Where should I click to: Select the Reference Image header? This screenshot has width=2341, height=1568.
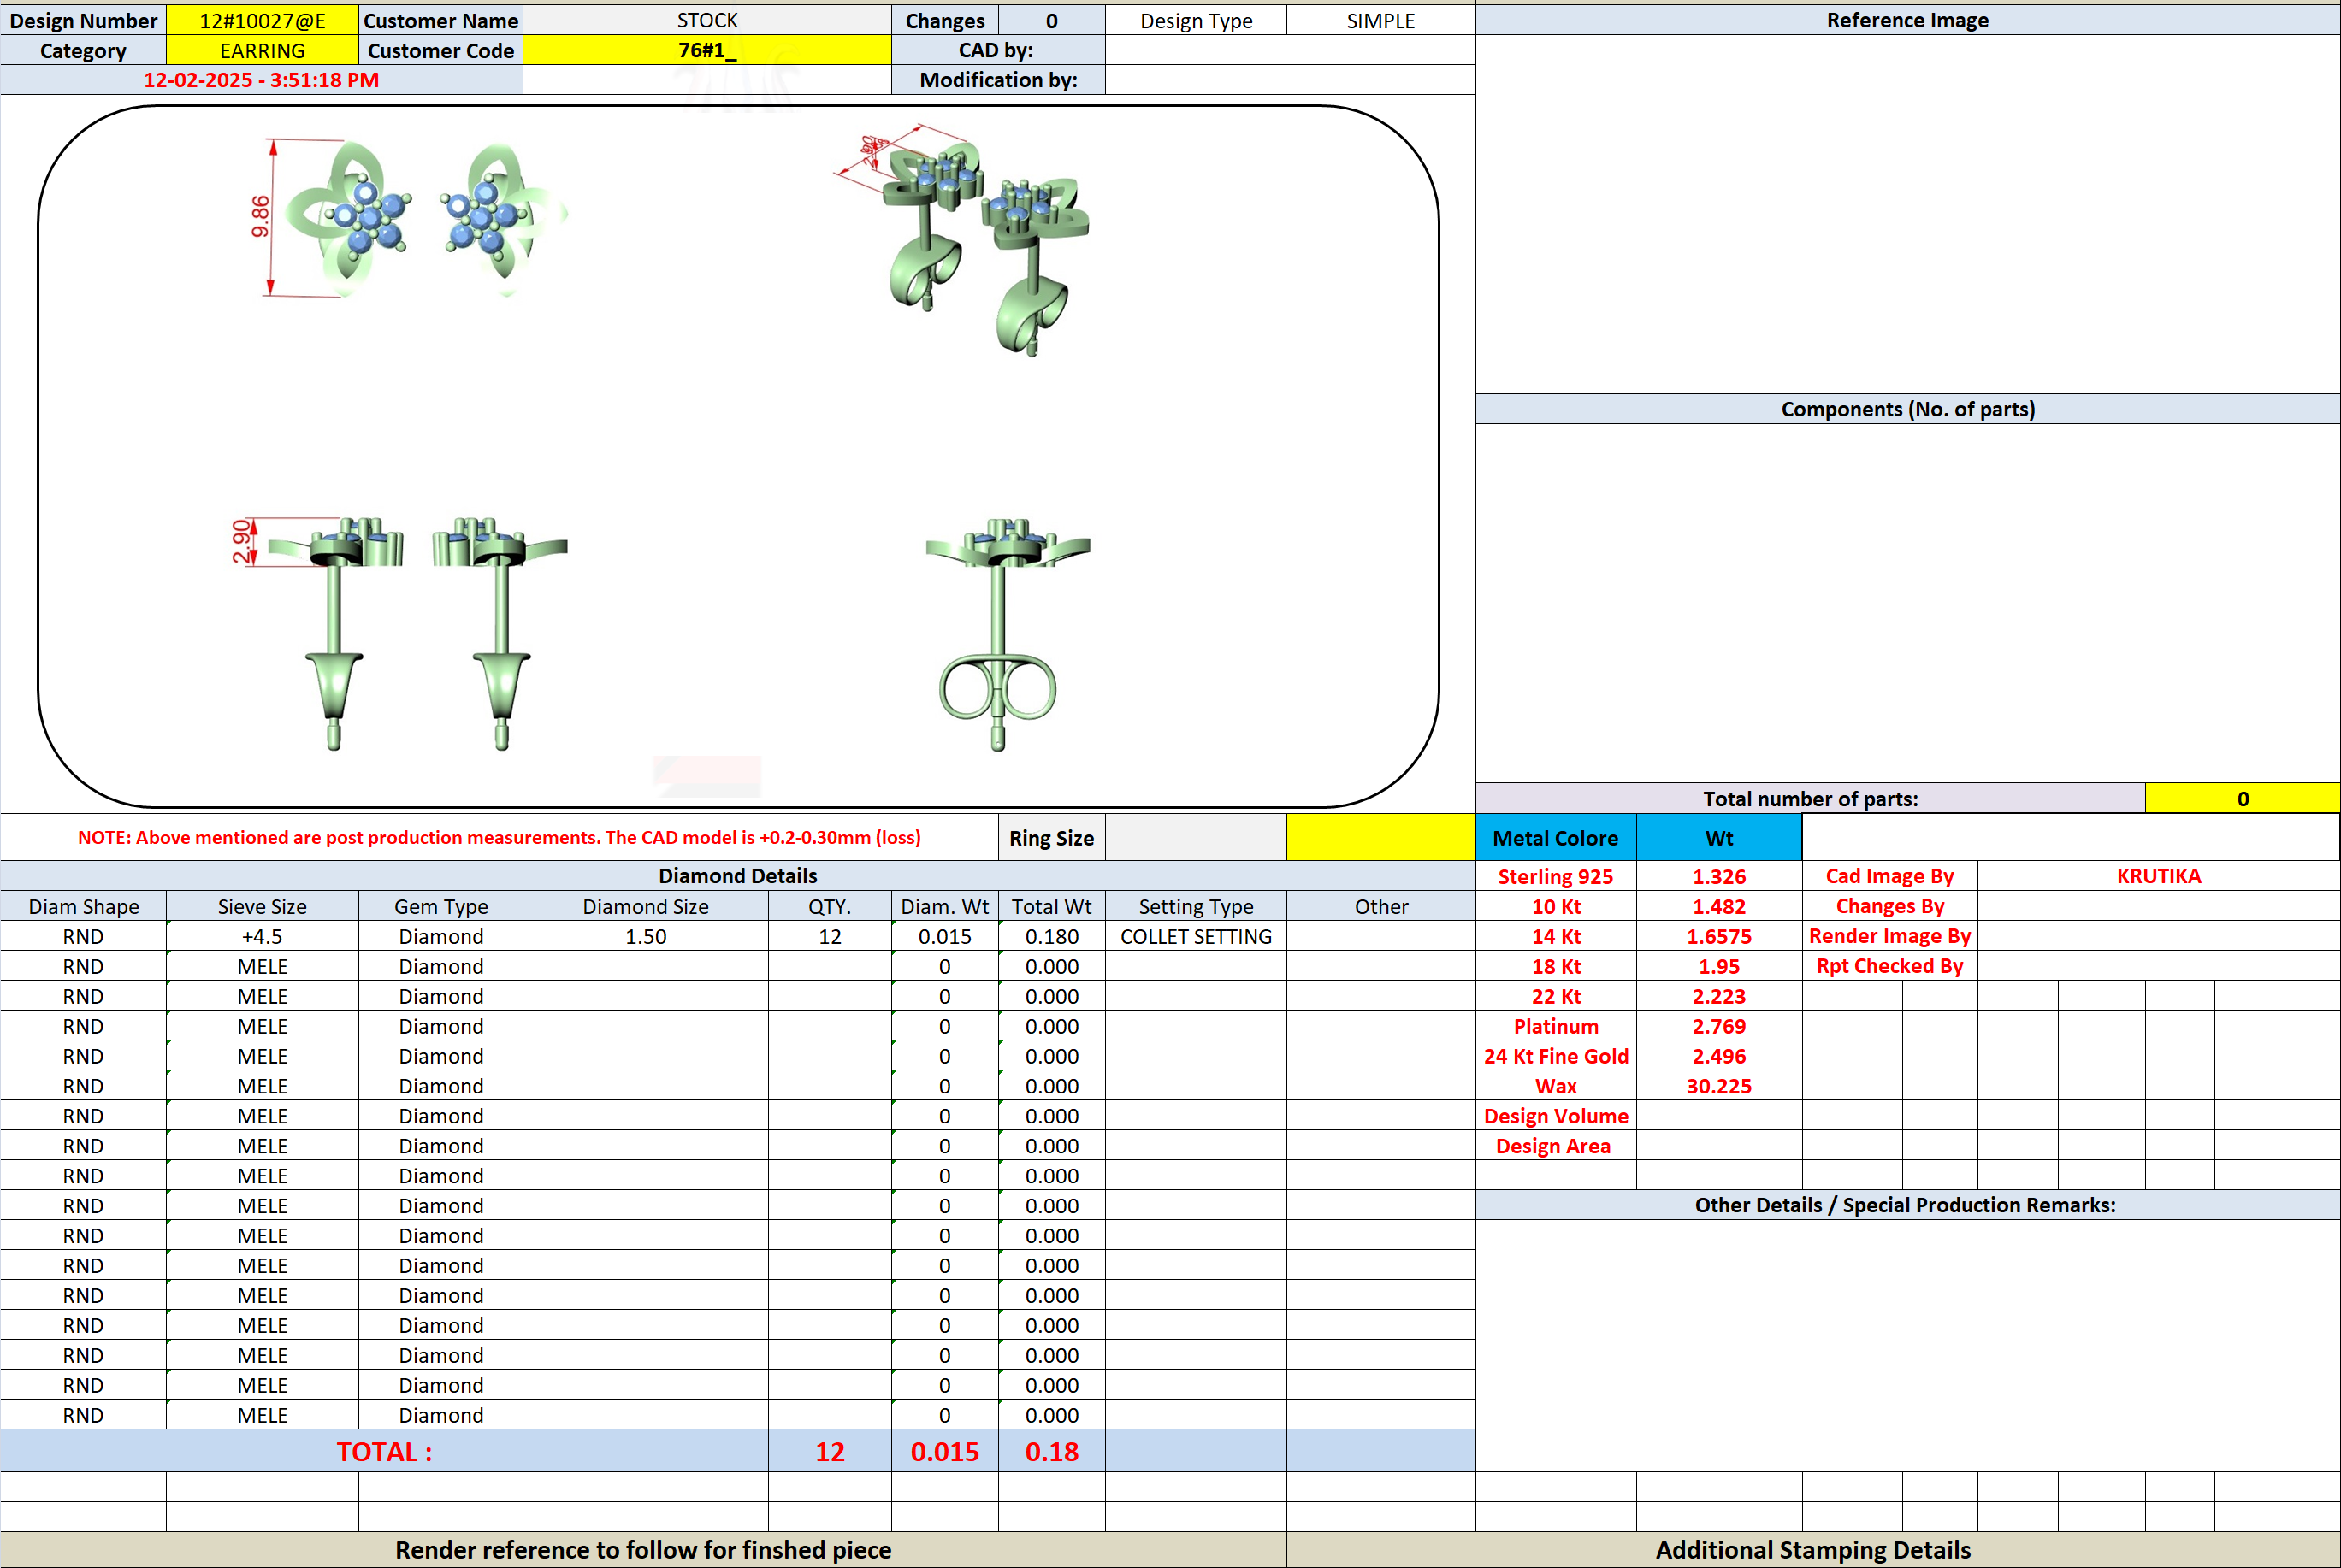pyautogui.click(x=1906, y=20)
